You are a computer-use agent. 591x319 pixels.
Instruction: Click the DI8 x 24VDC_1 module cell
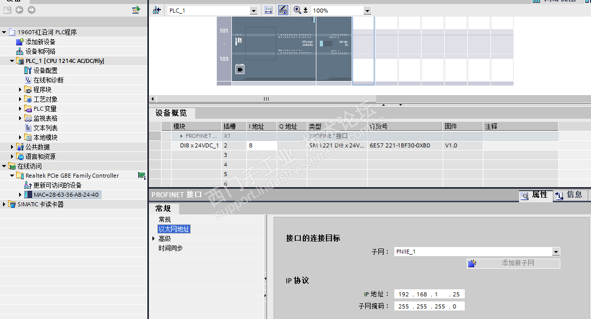tap(197, 145)
